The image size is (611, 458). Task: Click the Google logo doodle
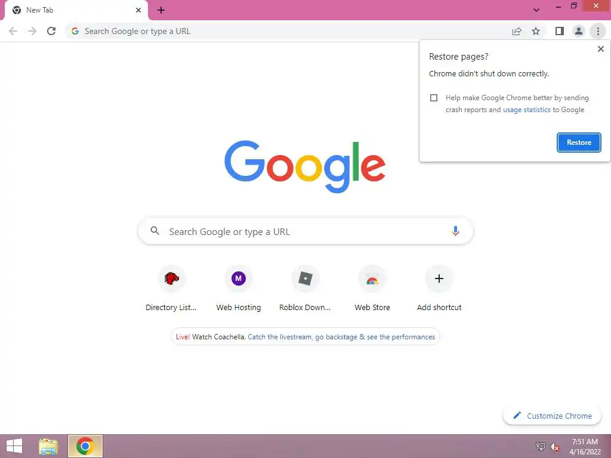[305, 166]
